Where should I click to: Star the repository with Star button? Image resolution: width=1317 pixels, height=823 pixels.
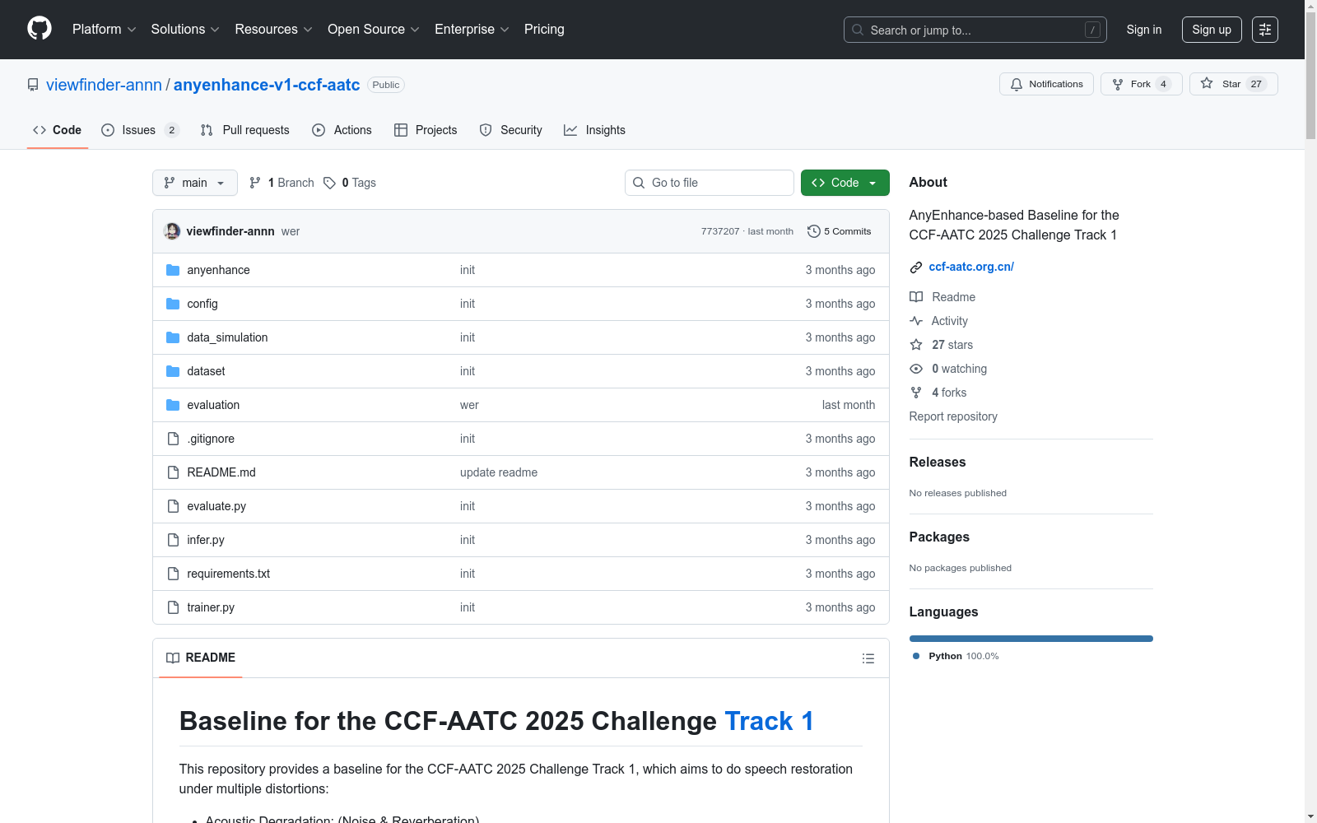click(x=1233, y=84)
